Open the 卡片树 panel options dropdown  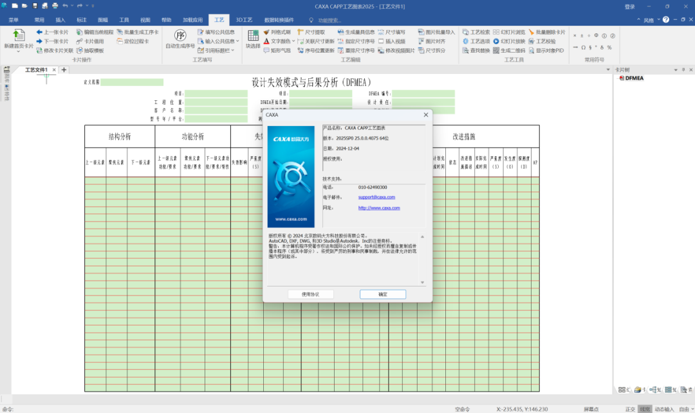676,70
